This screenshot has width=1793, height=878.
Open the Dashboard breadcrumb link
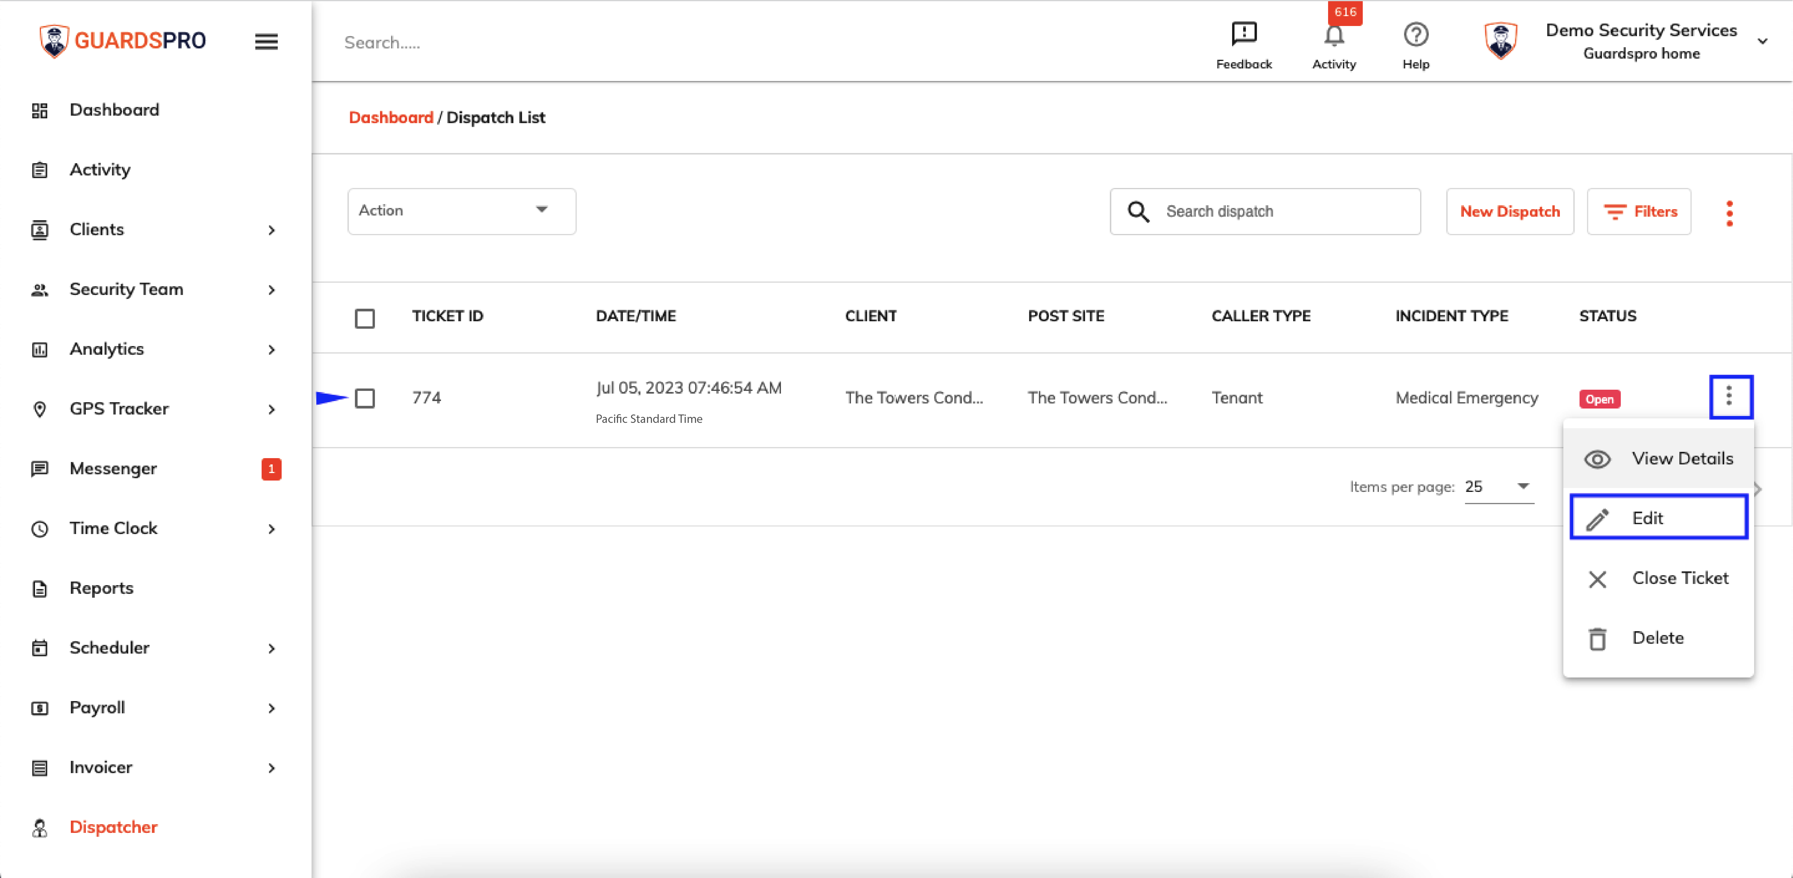click(x=391, y=117)
